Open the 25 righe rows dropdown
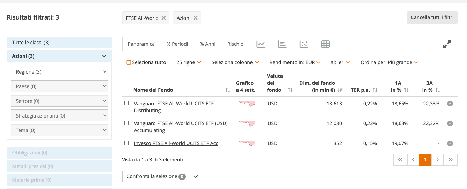Viewport: 467px width, 189px height. 189,62
